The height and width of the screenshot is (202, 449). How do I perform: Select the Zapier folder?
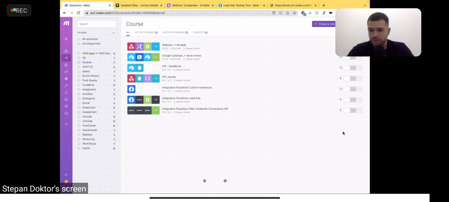[86, 148]
